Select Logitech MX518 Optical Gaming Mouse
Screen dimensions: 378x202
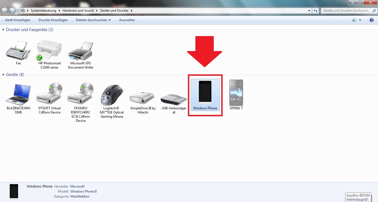coord(112,95)
